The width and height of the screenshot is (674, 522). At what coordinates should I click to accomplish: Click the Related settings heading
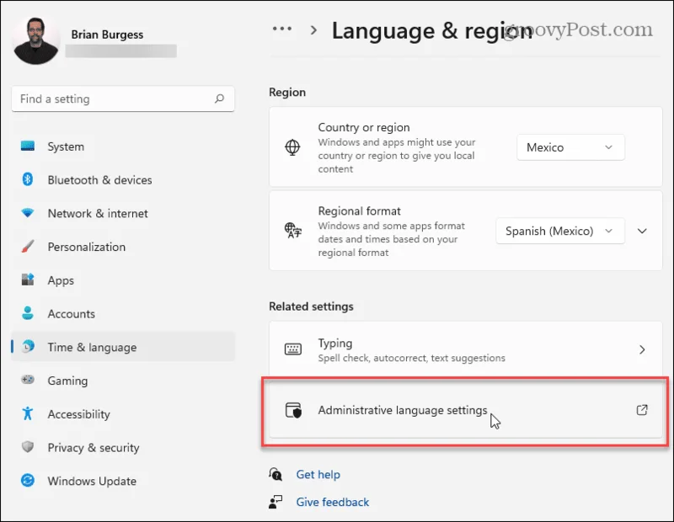pyautogui.click(x=311, y=306)
